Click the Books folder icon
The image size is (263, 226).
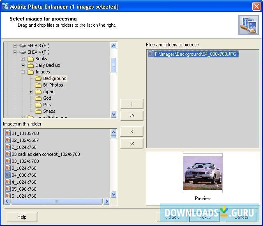[30, 59]
